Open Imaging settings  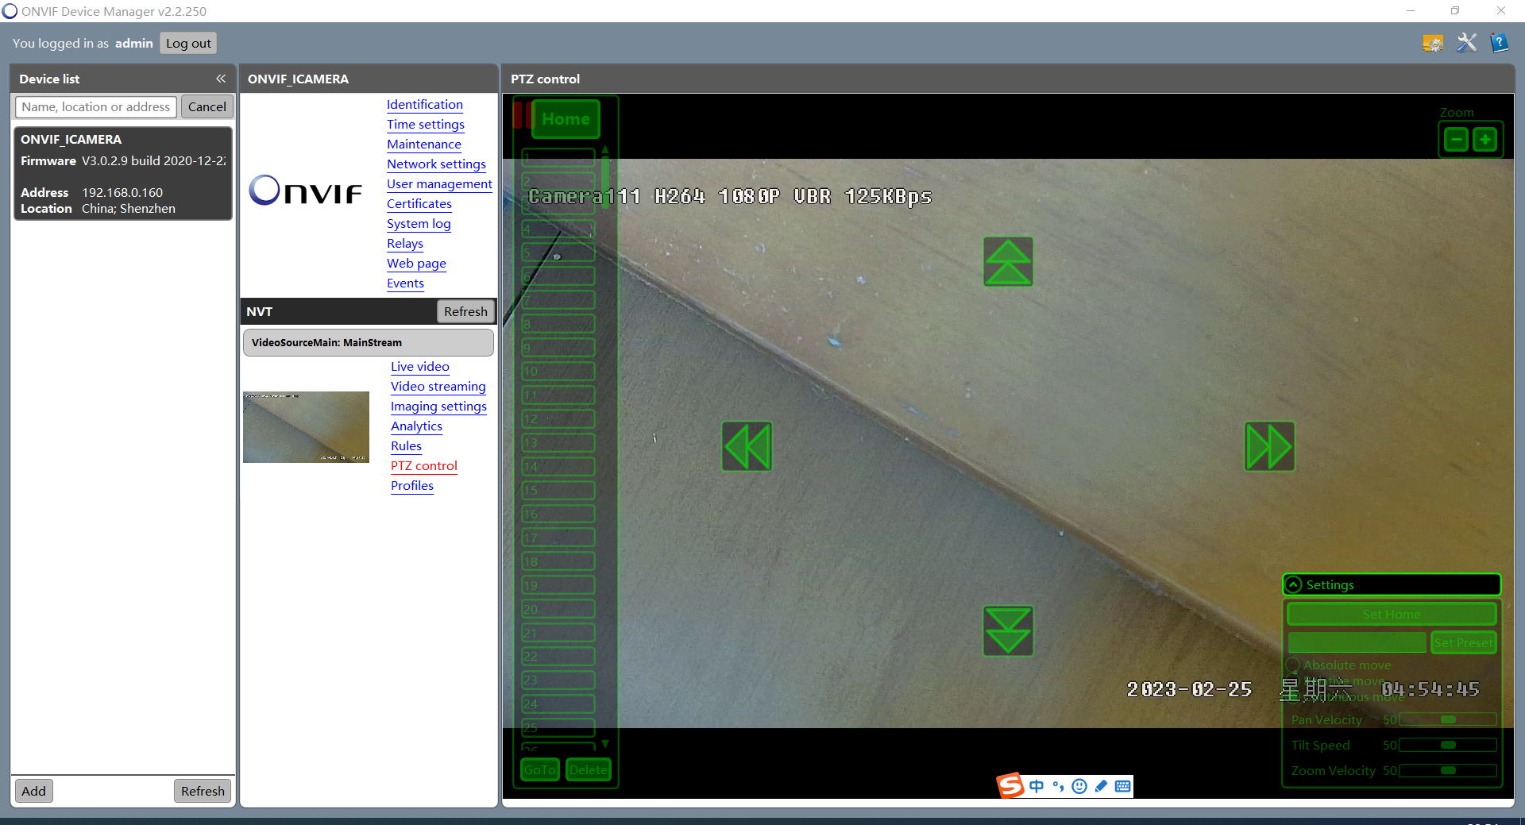point(438,406)
